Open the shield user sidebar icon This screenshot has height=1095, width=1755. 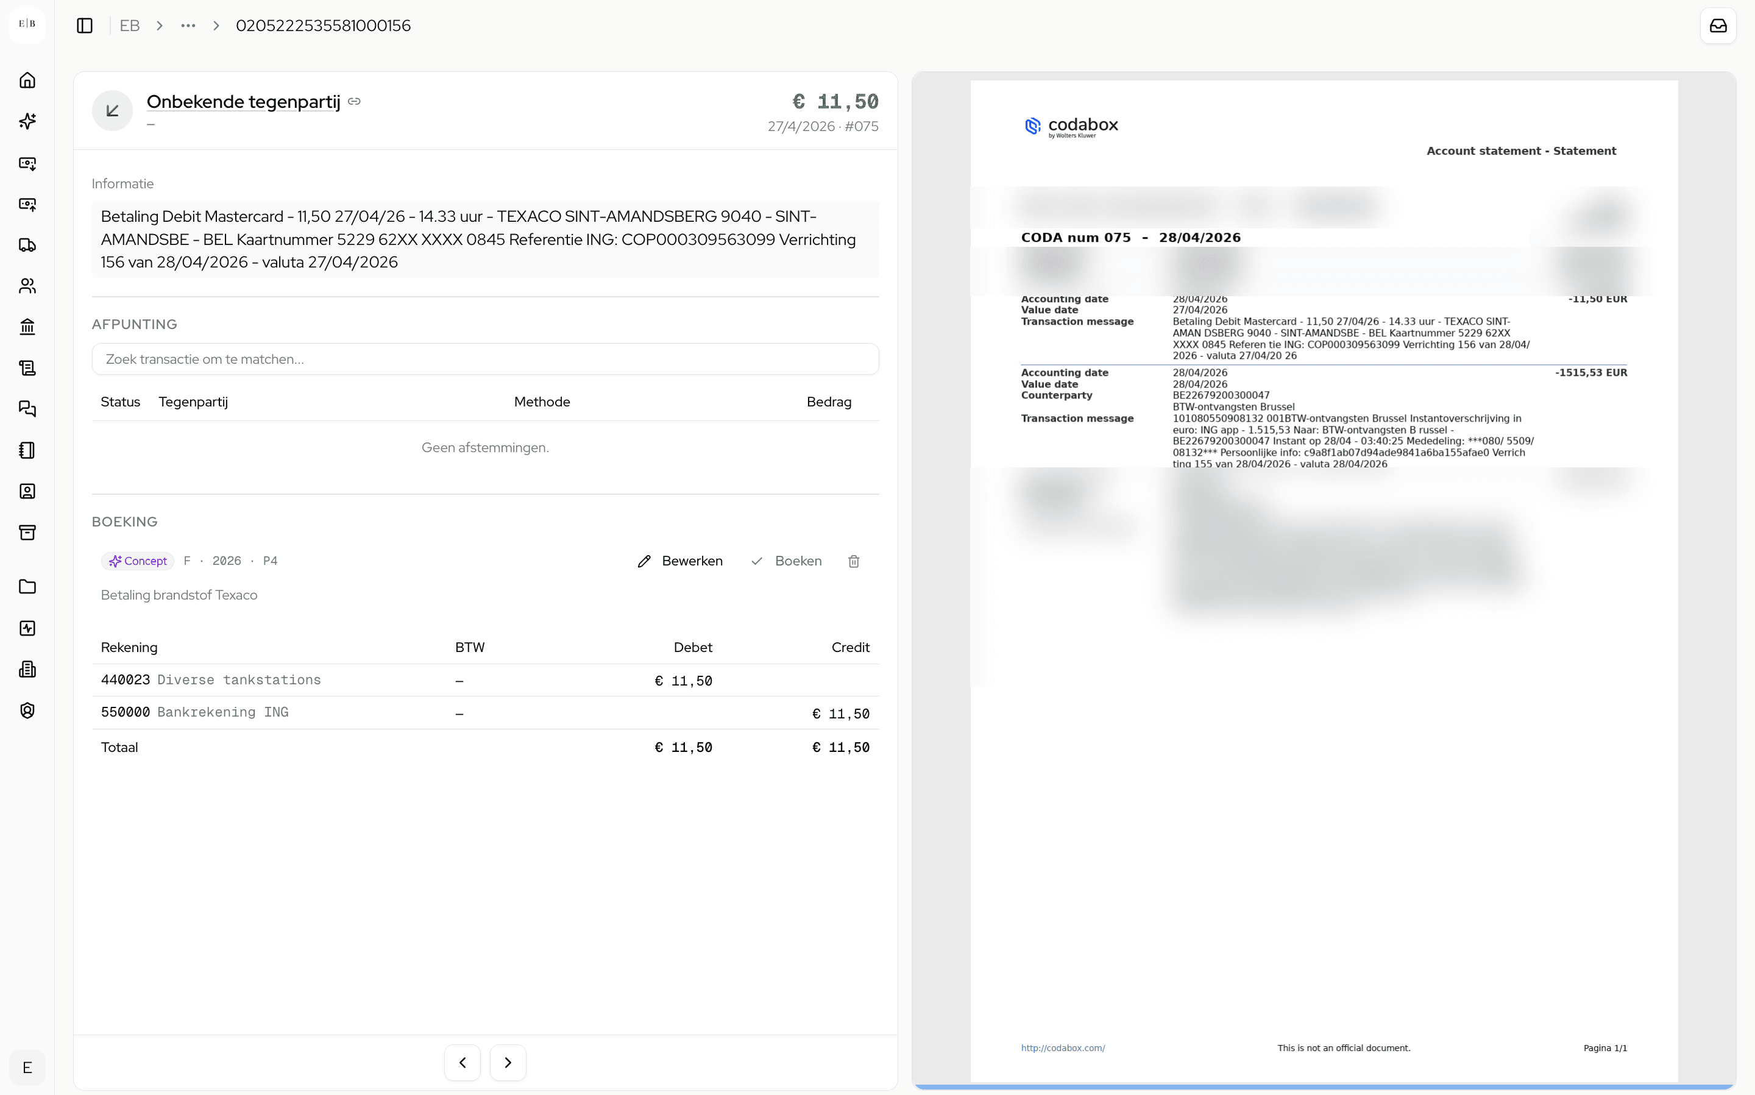tap(27, 711)
